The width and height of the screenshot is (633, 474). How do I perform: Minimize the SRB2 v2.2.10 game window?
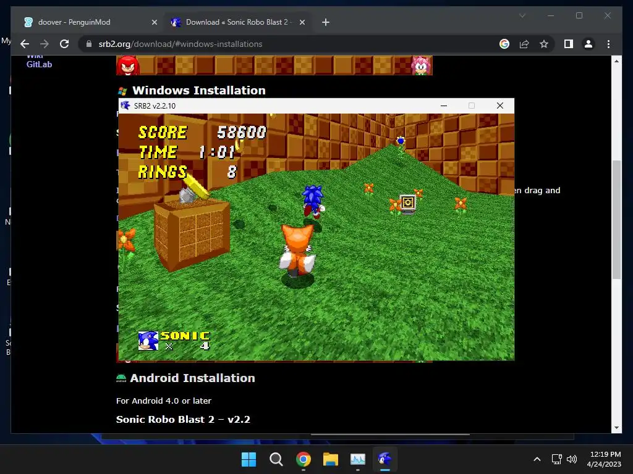pyautogui.click(x=444, y=106)
